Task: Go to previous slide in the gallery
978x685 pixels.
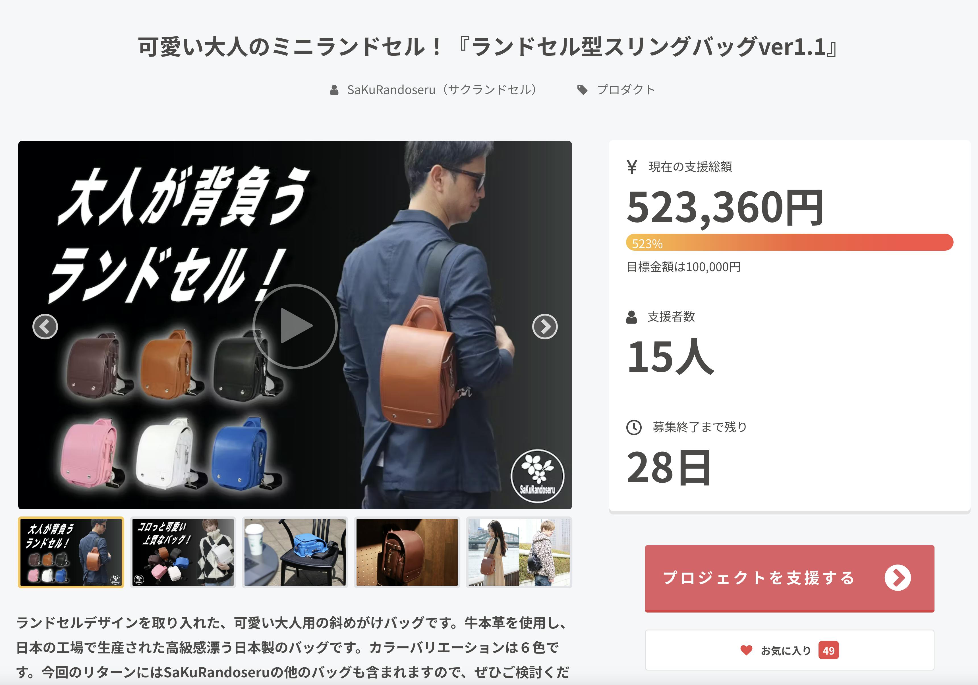Action: [45, 327]
